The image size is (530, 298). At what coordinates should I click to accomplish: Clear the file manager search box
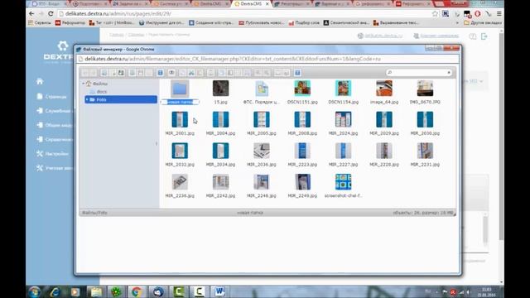449,73
